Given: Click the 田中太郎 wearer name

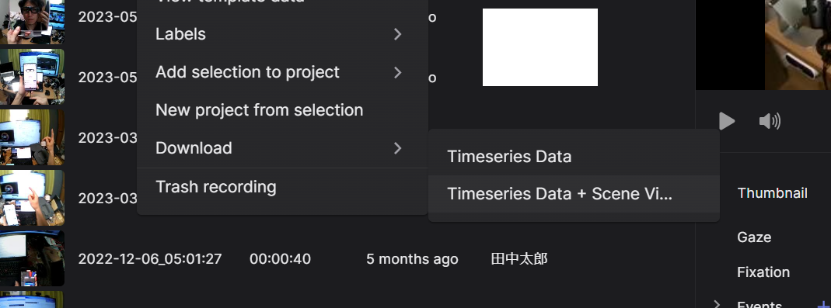Looking at the screenshot, I should 519,259.
